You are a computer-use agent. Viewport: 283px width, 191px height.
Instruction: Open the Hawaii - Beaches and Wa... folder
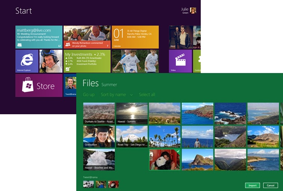99,160
